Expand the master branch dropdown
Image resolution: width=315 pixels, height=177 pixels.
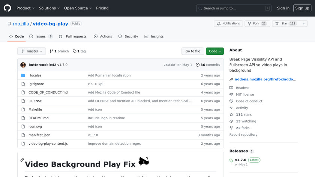tap(31, 51)
